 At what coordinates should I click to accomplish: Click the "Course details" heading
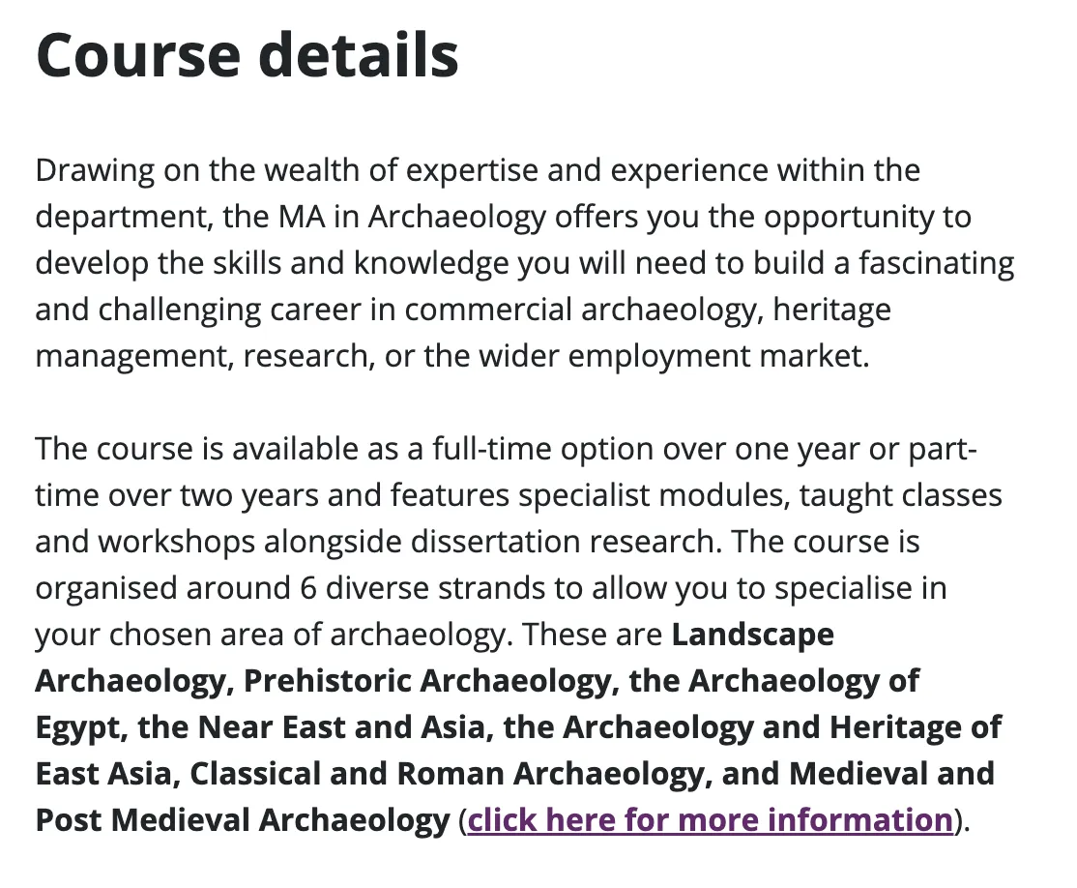pyautogui.click(x=247, y=55)
